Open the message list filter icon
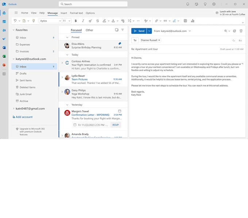This screenshot has height=218, width=248. 123,30
